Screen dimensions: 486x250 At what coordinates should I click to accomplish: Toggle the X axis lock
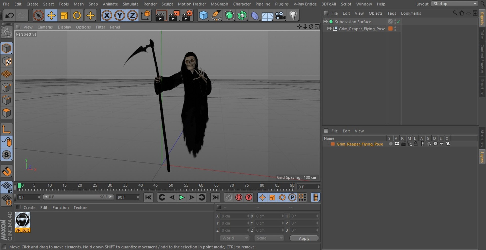(x=107, y=16)
